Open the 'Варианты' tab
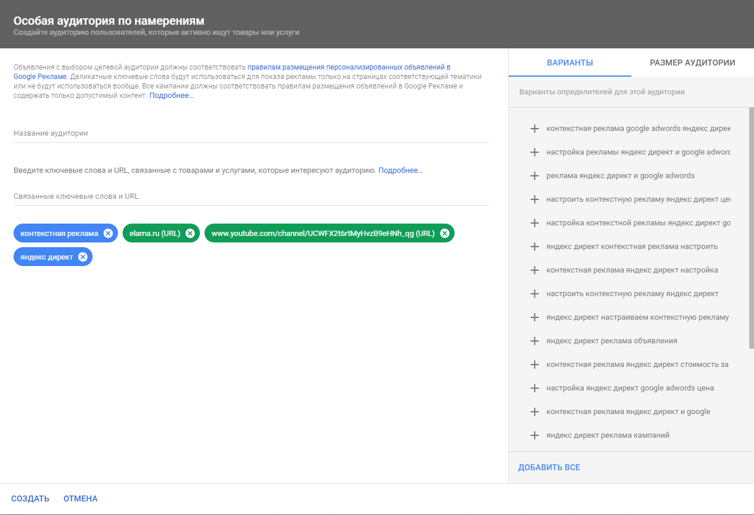The height and width of the screenshot is (515, 754). point(569,63)
